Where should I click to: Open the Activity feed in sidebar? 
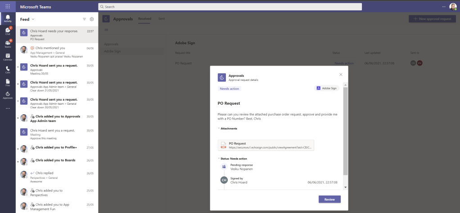click(x=8, y=18)
